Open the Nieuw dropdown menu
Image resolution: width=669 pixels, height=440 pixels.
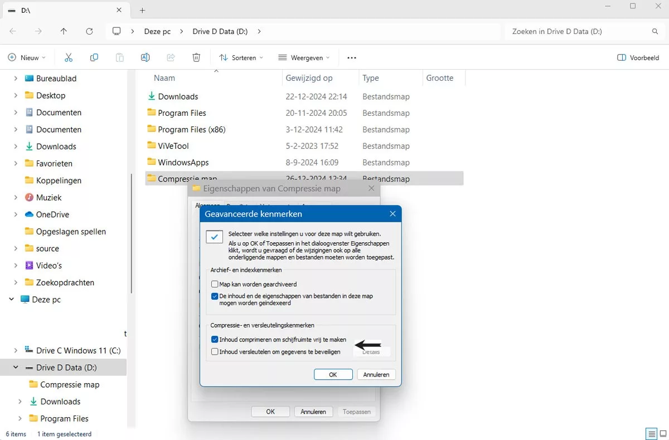[27, 57]
